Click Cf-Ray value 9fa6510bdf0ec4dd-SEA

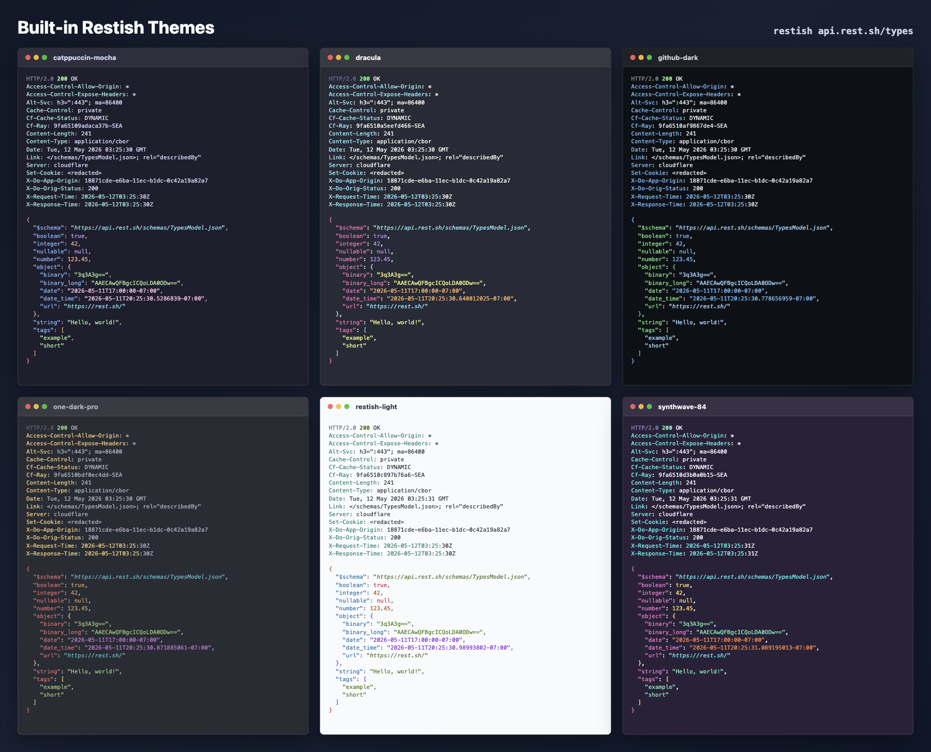(x=88, y=475)
